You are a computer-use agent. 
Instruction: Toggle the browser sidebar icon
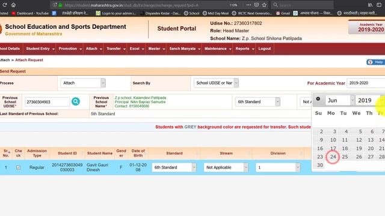(x=379, y=5)
